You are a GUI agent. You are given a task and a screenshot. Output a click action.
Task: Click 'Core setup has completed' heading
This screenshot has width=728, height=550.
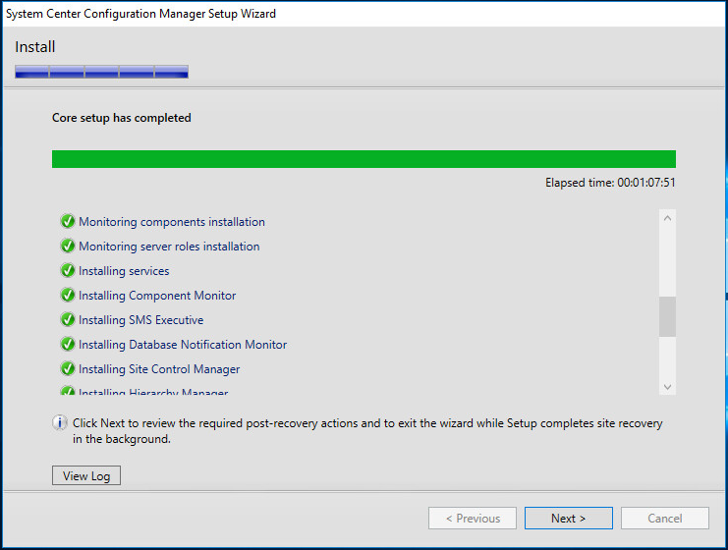click(x=122, y=118)
